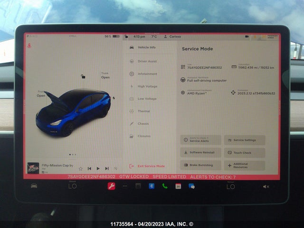The height and width of the screenshot is (228, 304).
Task: Open the High Voltage menu section
Action: click(147, 86)
